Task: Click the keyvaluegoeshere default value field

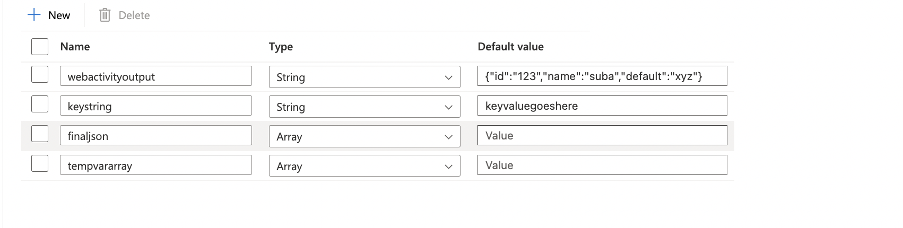Action: pyautogui.click(x=602, y=106)
